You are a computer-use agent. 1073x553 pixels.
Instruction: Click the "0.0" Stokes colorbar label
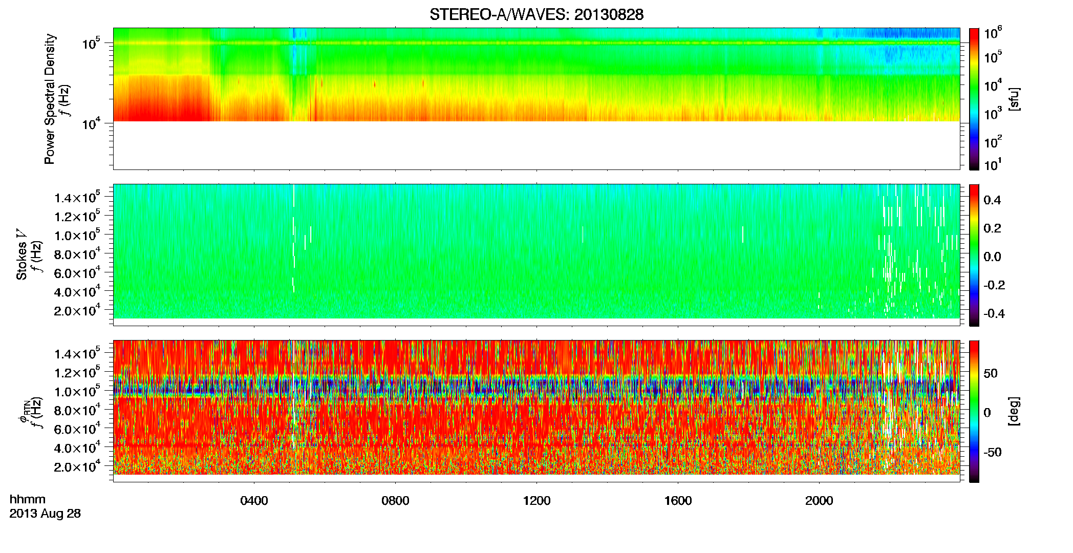click(x=993, y=257)
